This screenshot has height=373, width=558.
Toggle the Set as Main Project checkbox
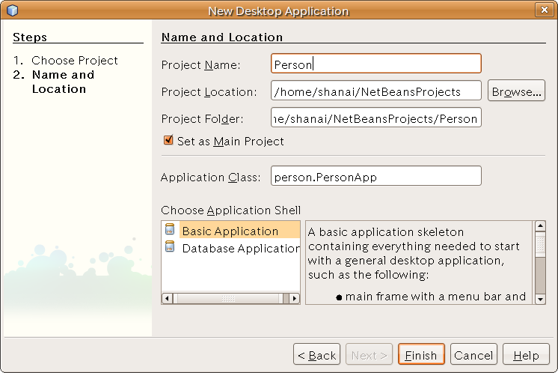(168, 141)
